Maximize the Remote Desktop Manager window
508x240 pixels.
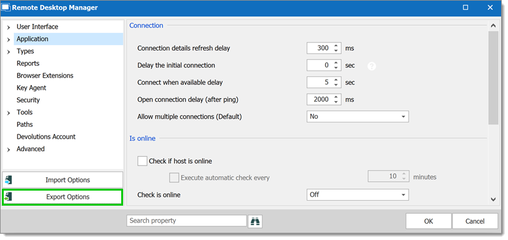[466, 7]
